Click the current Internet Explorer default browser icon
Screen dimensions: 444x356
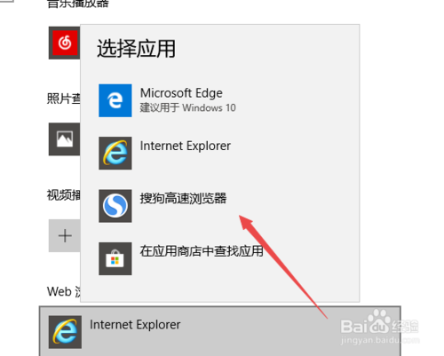click(65, 332)
